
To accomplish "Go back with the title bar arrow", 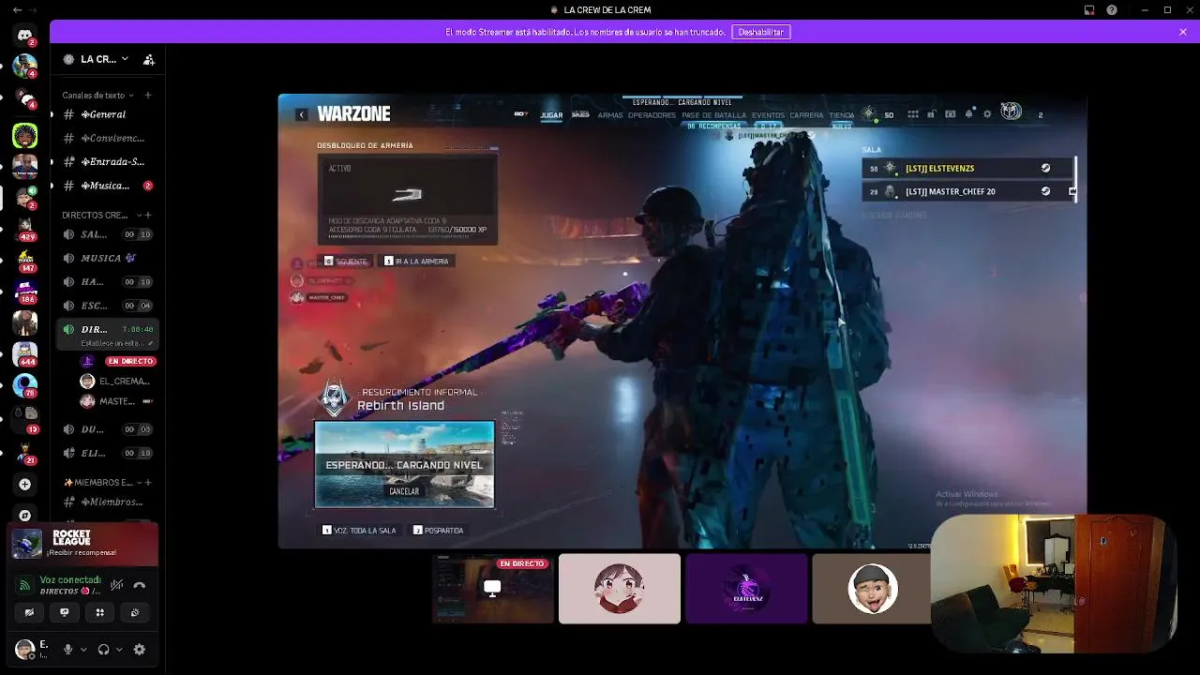I will [x=17, y=10].
